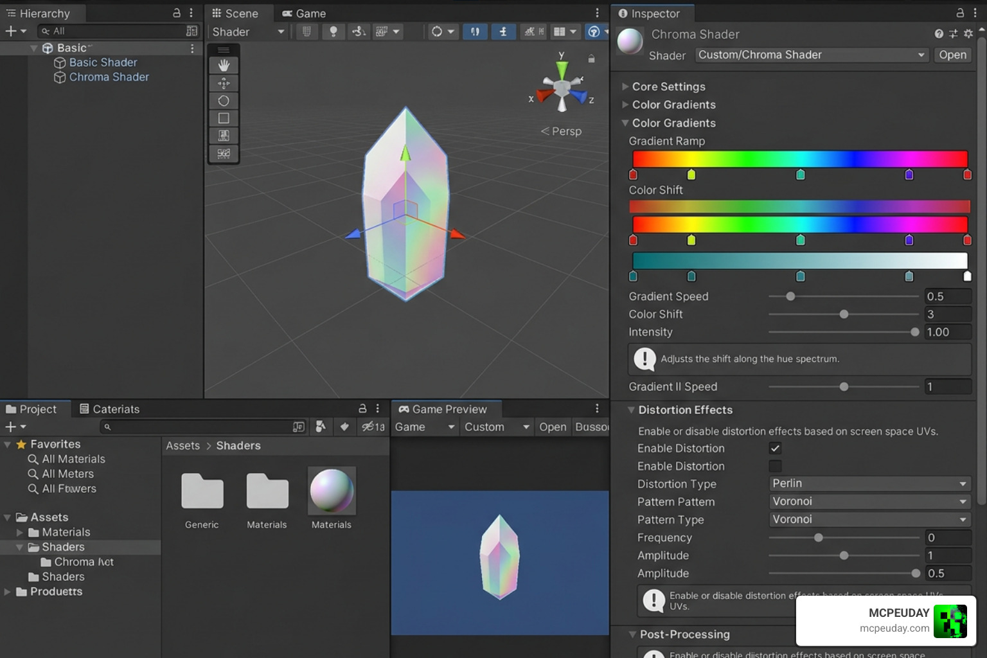Click the Open shader button
Viewport: 987px width, 658px height.
(x=952, y=55)
